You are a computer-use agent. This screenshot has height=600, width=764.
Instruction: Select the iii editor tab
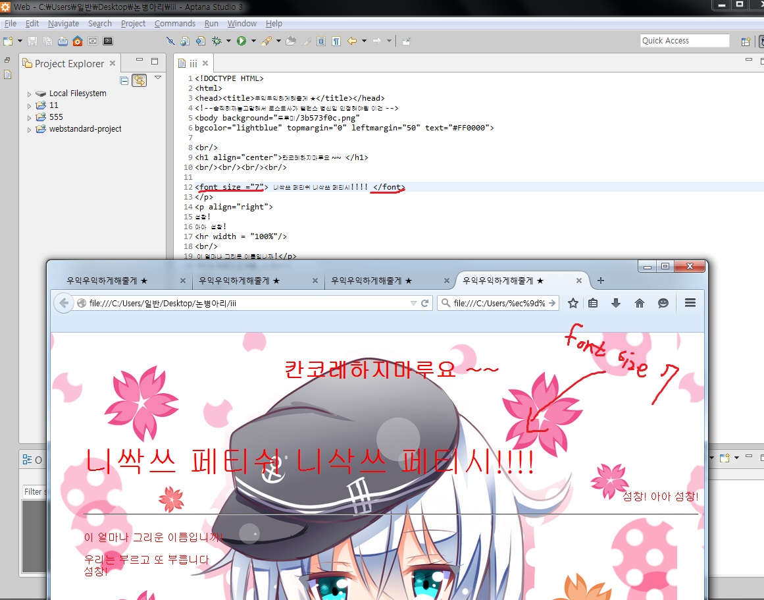click(193, 63)
